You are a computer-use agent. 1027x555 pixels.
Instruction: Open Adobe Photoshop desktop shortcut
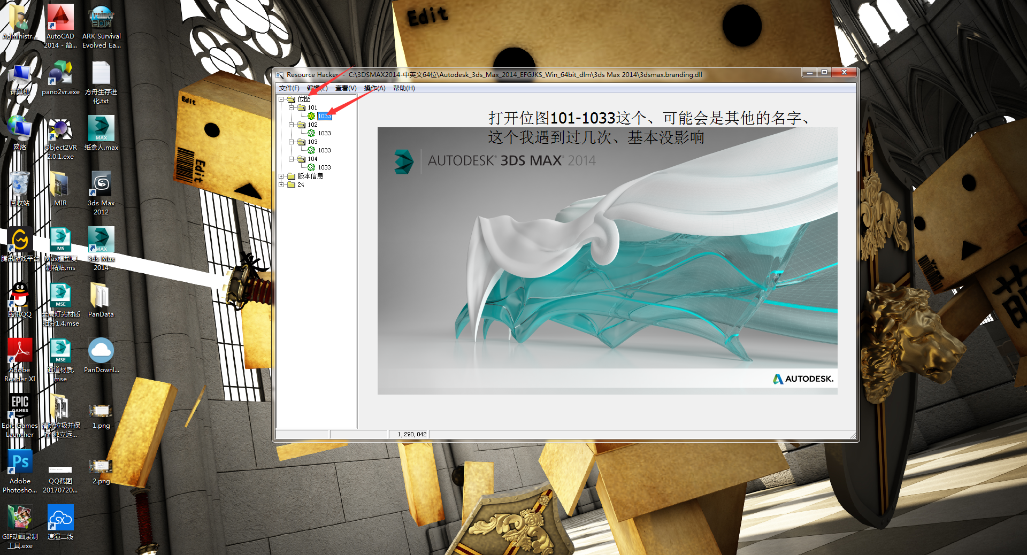pyautogui.click(x=20, y=472)
